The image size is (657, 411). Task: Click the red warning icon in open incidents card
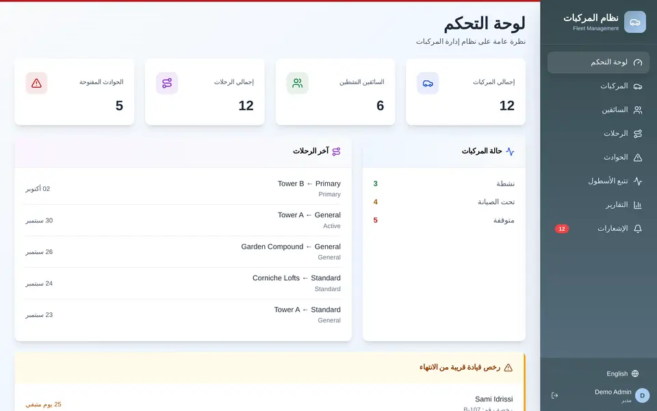click(36, 83)
